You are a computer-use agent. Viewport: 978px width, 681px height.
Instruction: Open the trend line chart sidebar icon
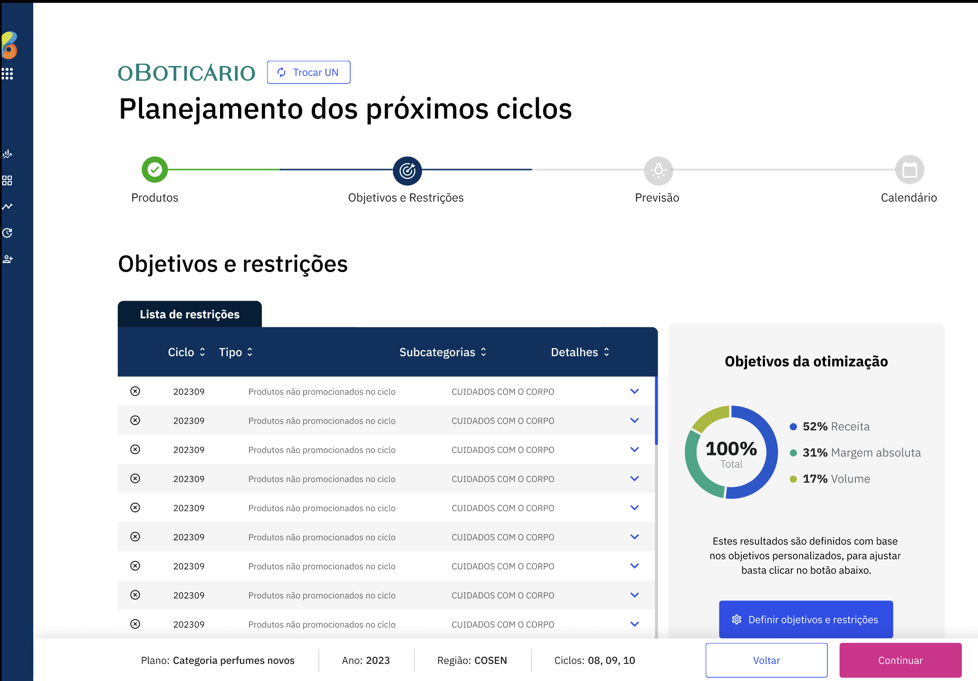tap(7, 207)
